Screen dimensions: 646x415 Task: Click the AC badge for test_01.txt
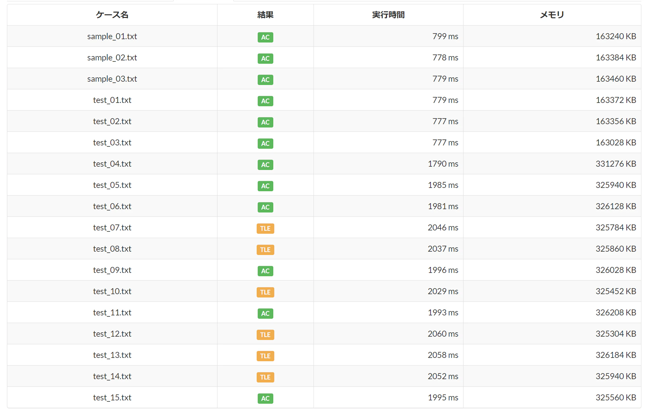pyautogui.click(x=265, y=101)
